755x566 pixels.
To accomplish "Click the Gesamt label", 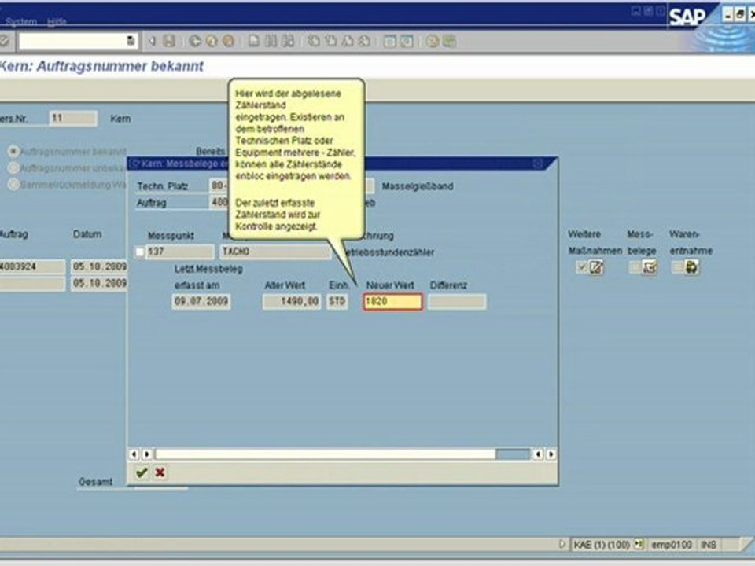I will click(95, 482).
